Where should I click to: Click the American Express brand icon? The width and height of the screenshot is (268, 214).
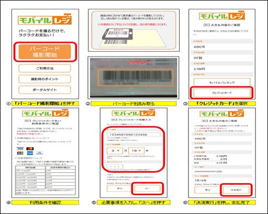(30, 153)
